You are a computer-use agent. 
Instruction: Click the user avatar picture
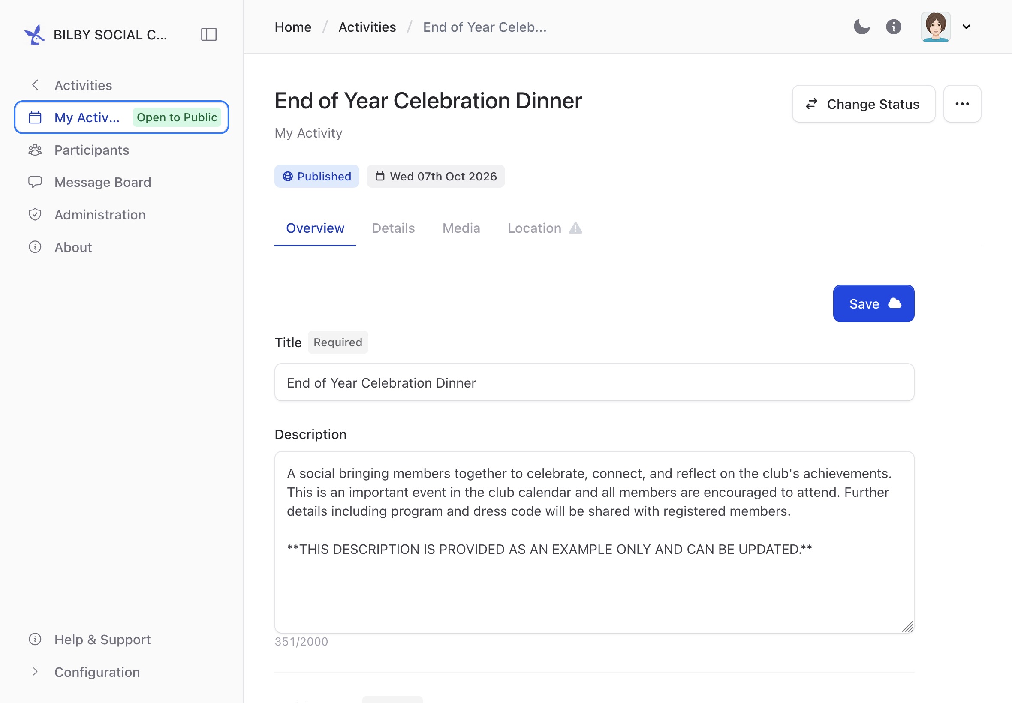pyautogui.click(x=936, y=27)
